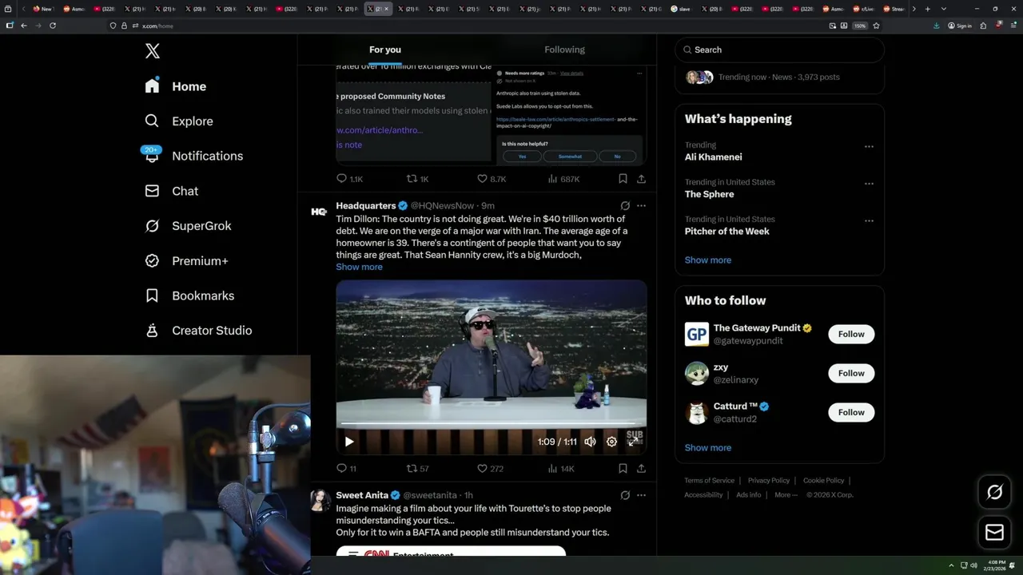The width and height of the screenshot is (1023, 575).
Task: Open the Ali Khamenei trending topic
Action: 714,157
